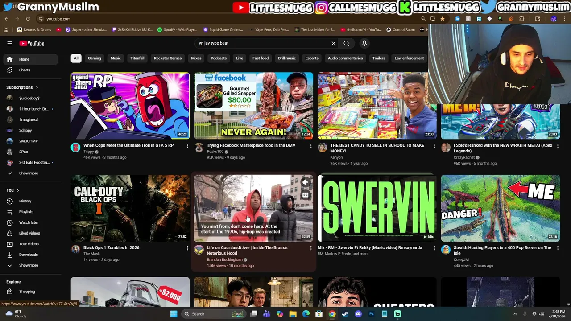Open Photoshop from the taskbar
Screen dimensions: 571x321
coord(371,314)
